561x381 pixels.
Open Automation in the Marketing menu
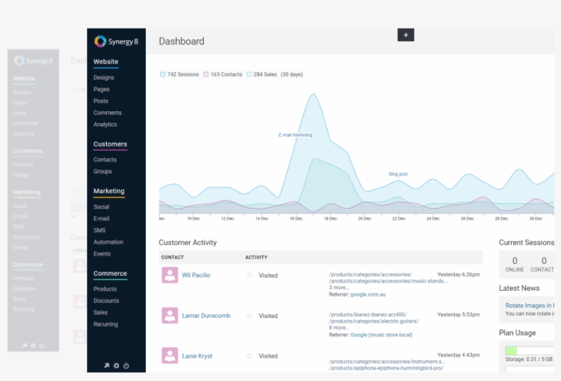(109, 242)
